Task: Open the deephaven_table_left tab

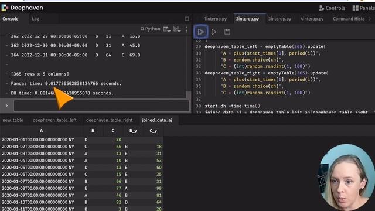Action: (x=54, y=120)
